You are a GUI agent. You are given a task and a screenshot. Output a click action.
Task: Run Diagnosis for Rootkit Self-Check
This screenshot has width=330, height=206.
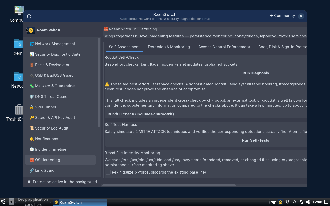(x=255, y=73)
